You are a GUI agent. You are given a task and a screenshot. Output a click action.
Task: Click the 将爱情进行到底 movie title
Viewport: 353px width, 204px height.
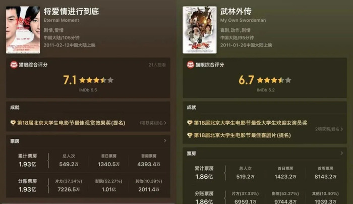71,11
